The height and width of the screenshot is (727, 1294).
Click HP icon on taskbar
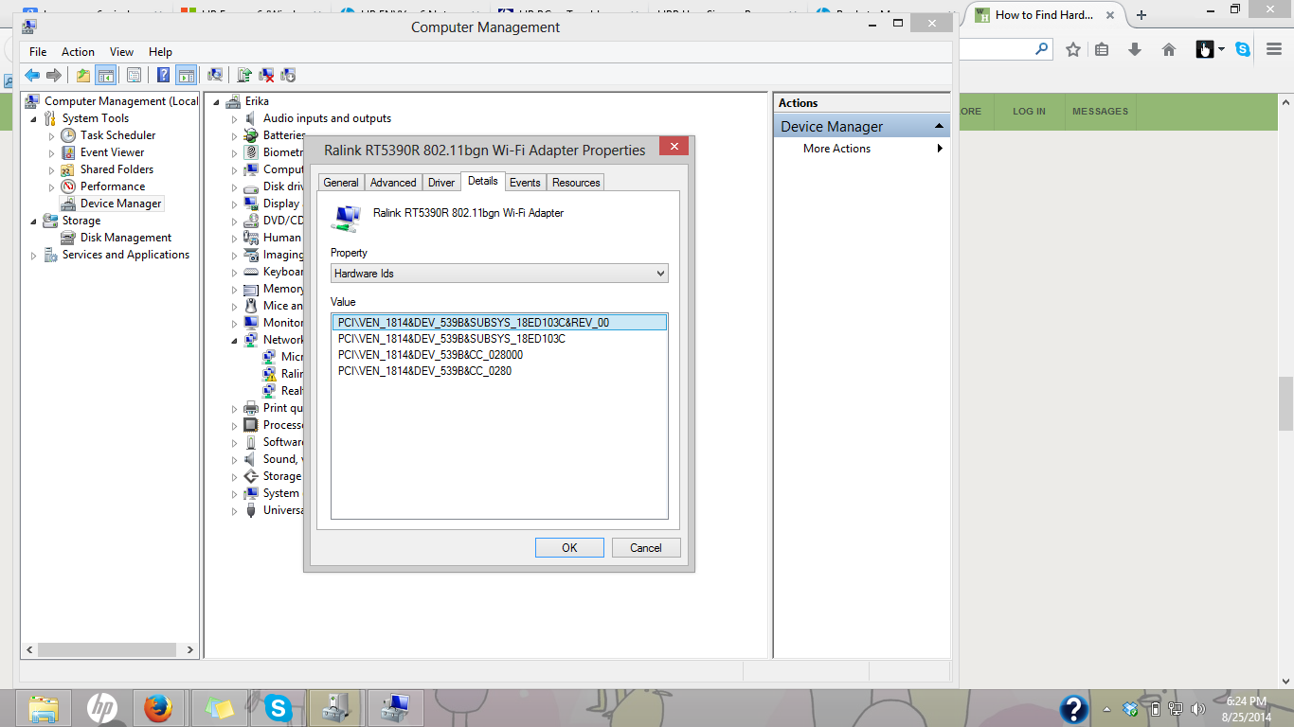pos(101,708)
